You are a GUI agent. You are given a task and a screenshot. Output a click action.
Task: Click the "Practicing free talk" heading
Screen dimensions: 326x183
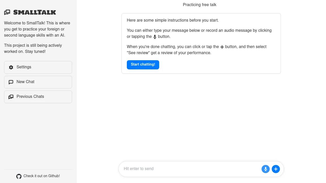click(199, 5)
